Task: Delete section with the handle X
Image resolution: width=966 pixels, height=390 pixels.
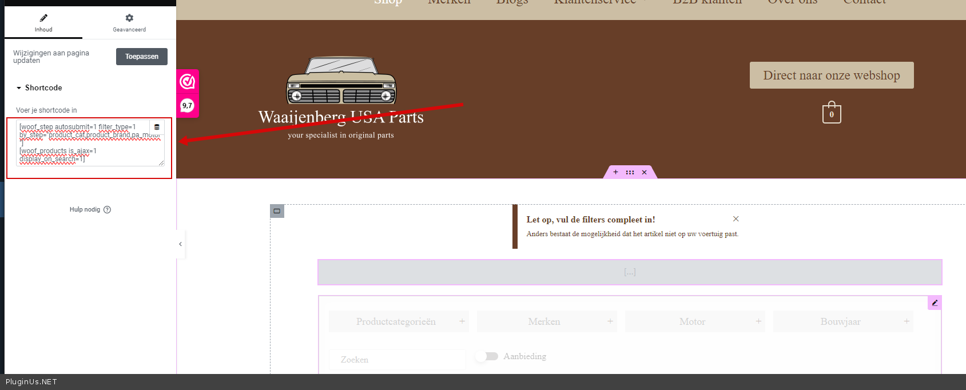Action: coord(644,172)
